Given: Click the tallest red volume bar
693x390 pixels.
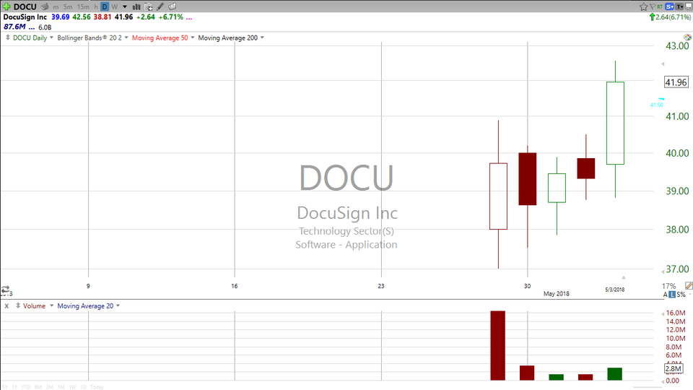Looking at the screenshot, I should point(497,345).
